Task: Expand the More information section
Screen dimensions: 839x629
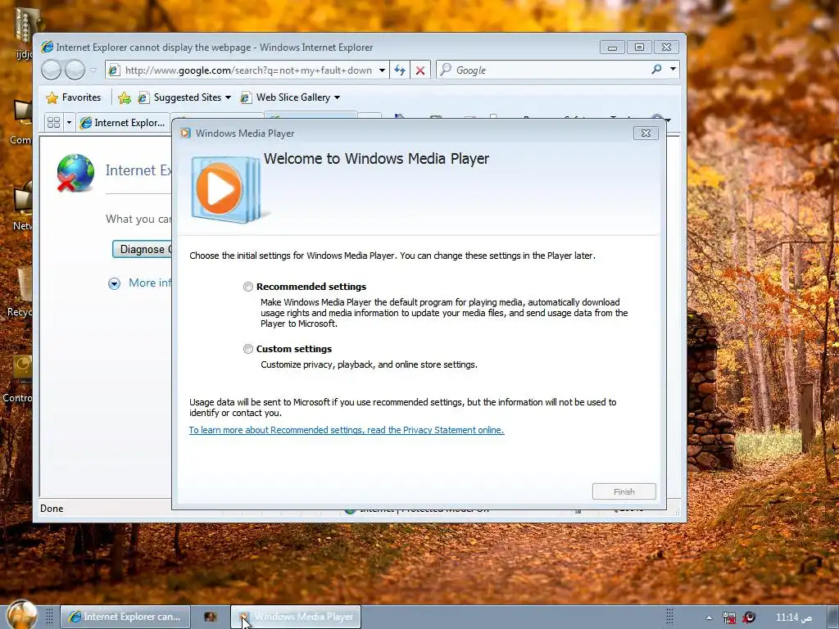Action: coord(140,283)
